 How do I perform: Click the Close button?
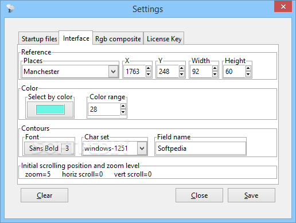[x=199, y=195]
